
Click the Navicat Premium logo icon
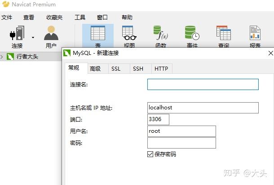pyautogui.click(x=5, y=4)
